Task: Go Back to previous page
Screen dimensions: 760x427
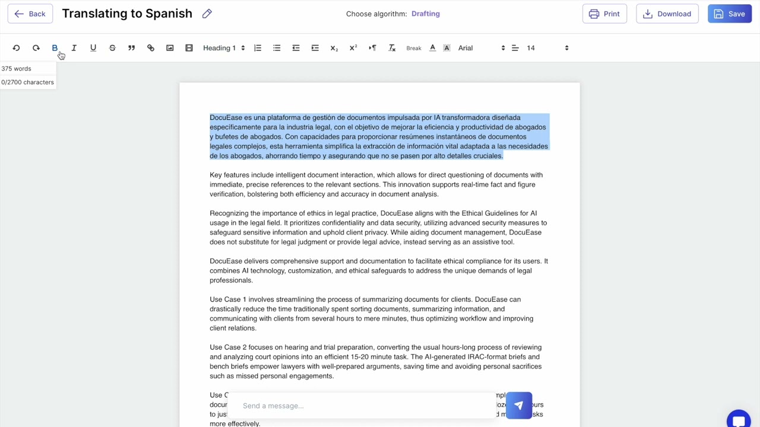Action: pyautogui.click(x=30, y=14)
